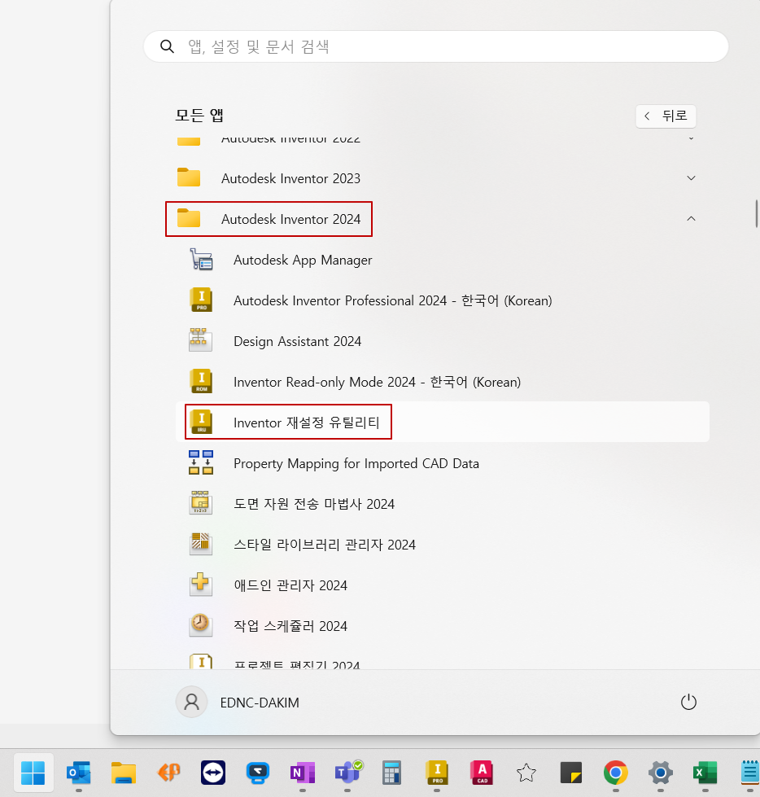Image resolution: width=760 pixels, height=797 pixels.
Task: Click the 애드인 관리자 2024 plus icon
Action: (201, 585)
